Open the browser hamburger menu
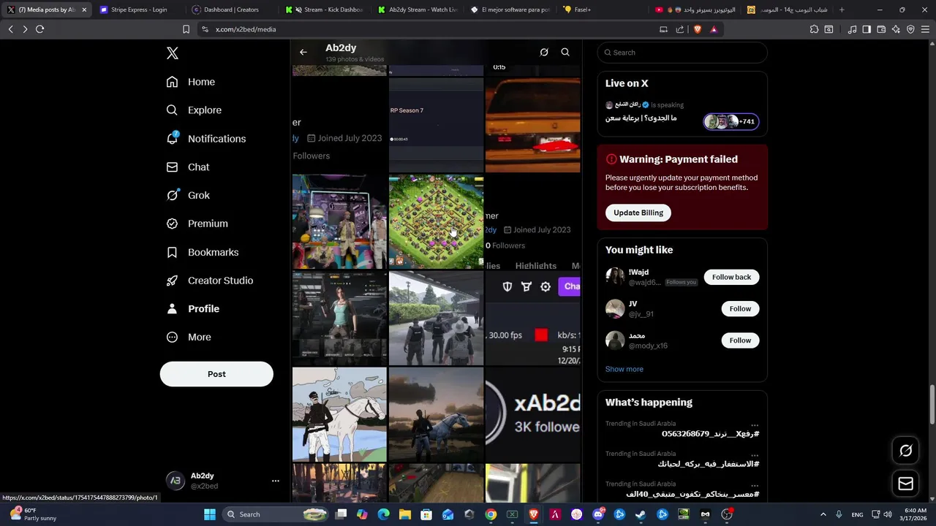This screenshot has height=526, width=936. 925,29
